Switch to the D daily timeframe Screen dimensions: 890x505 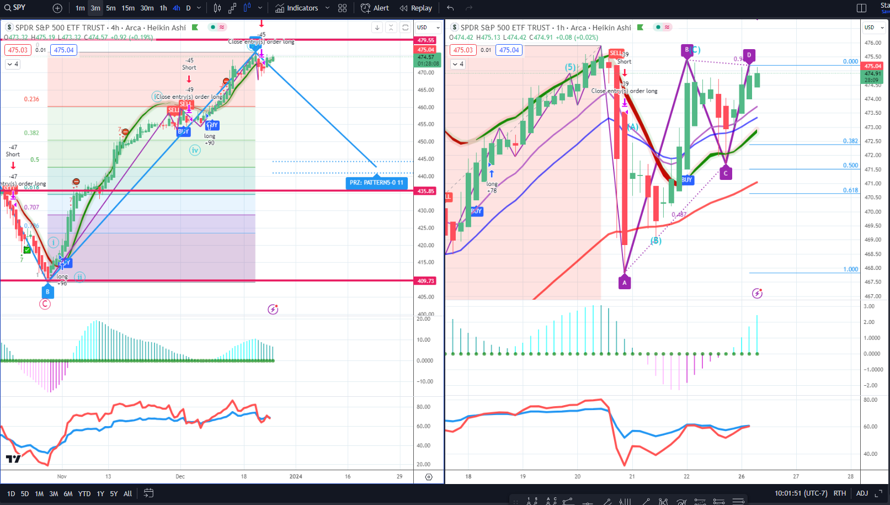tap(188, 8)
